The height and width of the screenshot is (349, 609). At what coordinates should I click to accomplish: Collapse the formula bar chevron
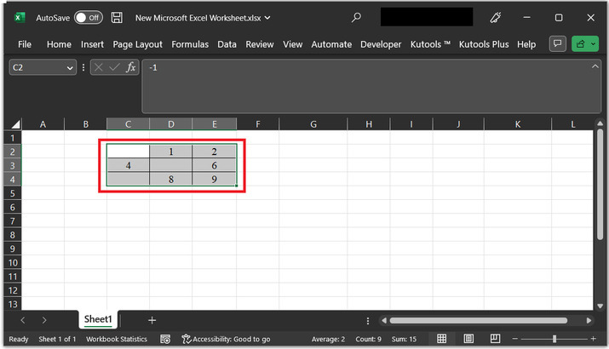point(595,66)
